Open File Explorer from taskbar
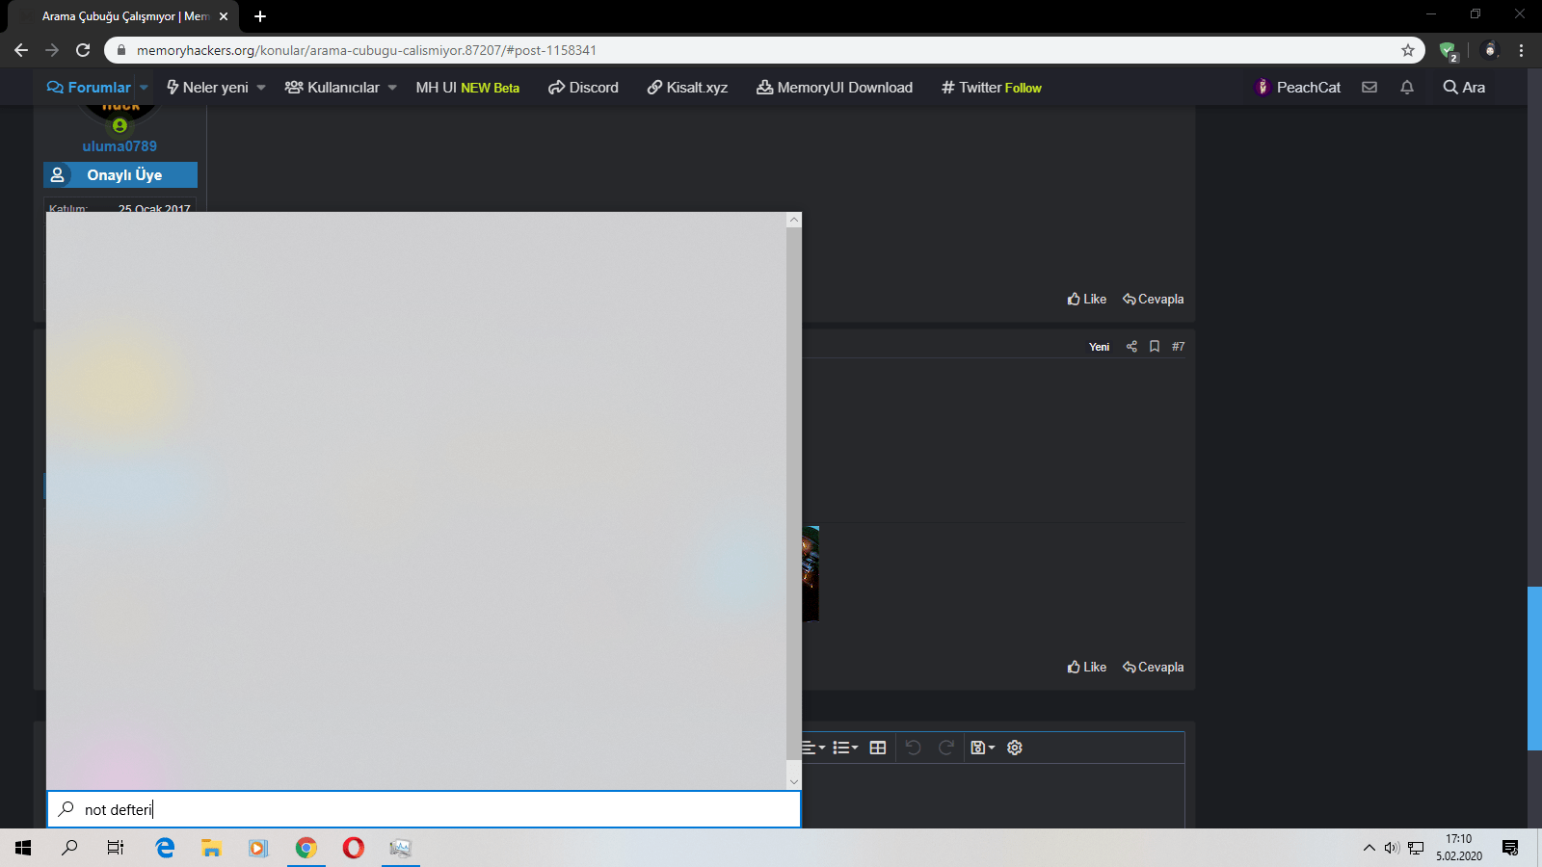The image size is (1542, 867). [211, 848]
